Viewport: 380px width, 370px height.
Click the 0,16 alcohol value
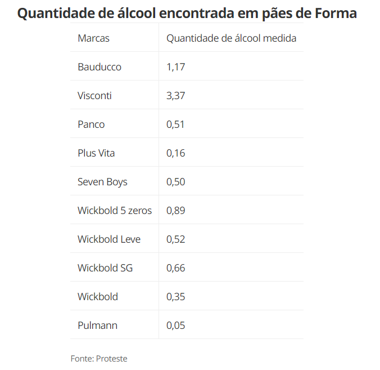click(x=176, y=153)
